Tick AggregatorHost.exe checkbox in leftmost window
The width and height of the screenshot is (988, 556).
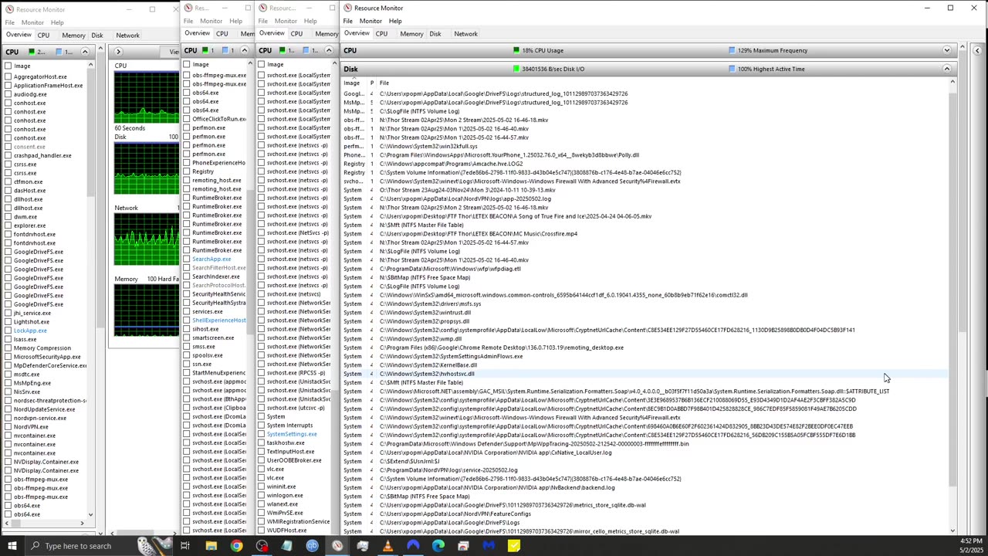7,76
